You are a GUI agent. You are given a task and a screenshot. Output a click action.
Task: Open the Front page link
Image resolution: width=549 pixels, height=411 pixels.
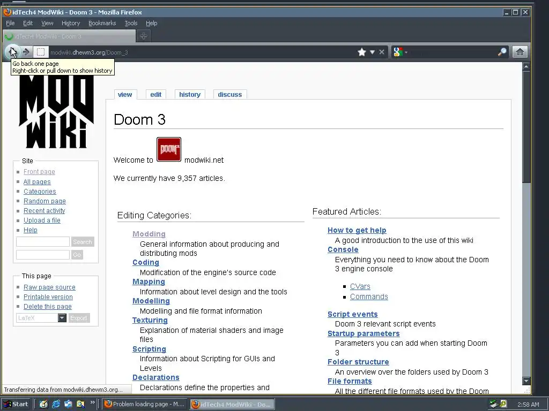(39, 172)
